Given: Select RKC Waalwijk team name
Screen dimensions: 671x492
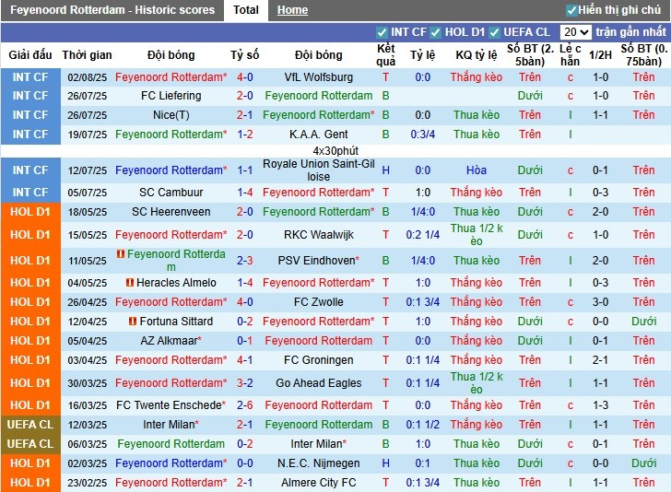Looking at the screenshot, I should point(318,235).
